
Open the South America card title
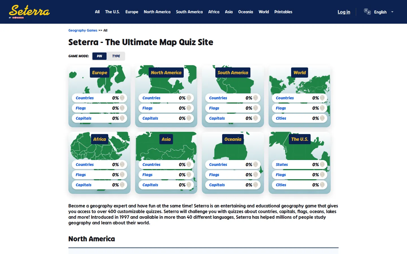point(233,73)
